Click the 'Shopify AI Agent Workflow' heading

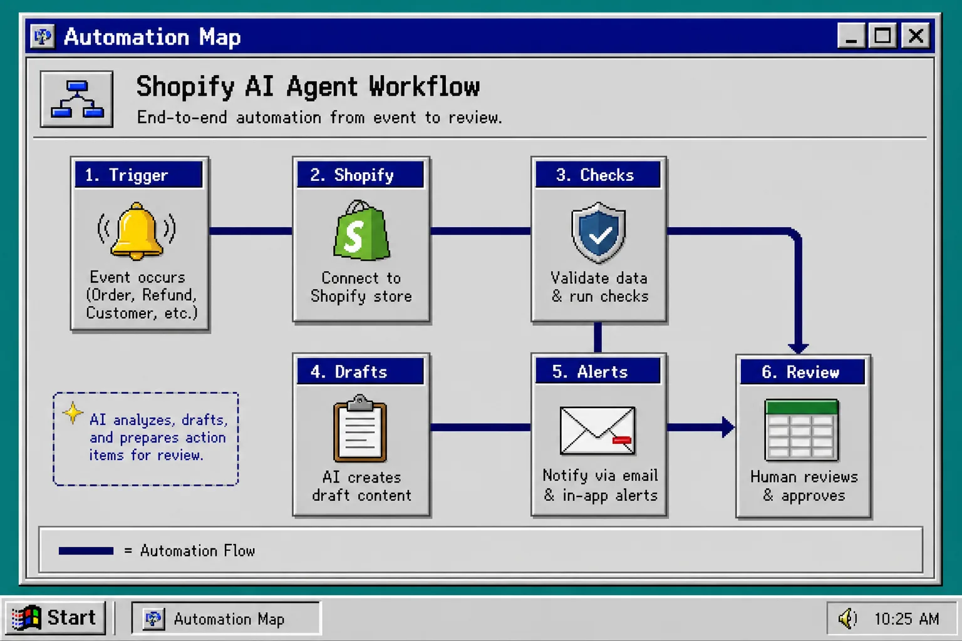pyautogui.click(x=308, y=86)
